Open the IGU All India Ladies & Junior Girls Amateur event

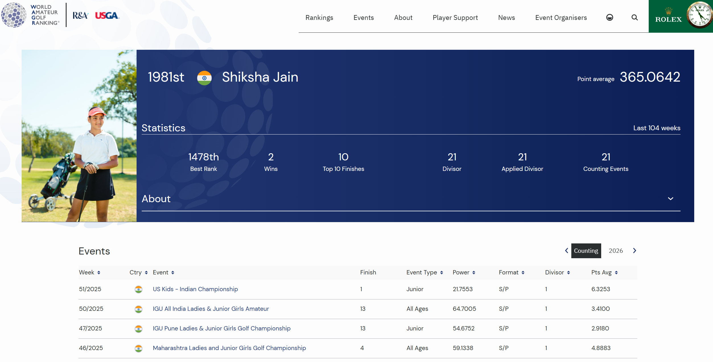click(x=211, y=309)
